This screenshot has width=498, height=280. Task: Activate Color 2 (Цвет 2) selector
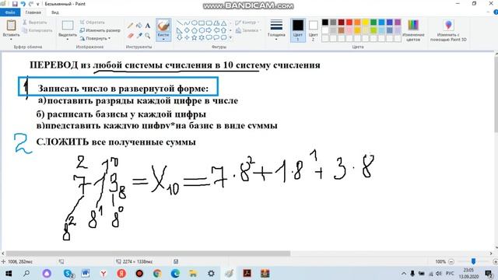(x=313, y=30)
